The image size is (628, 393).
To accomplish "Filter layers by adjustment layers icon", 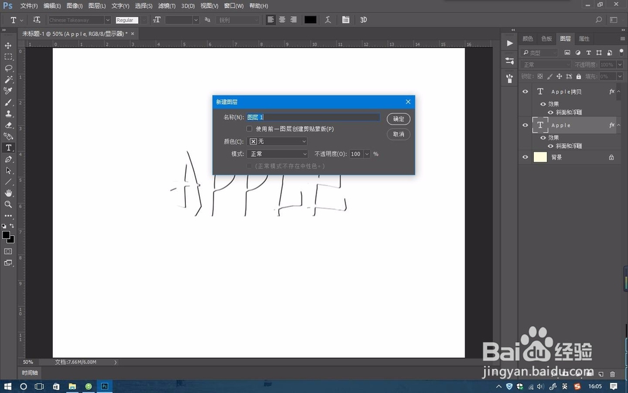I will click(578, 53).
